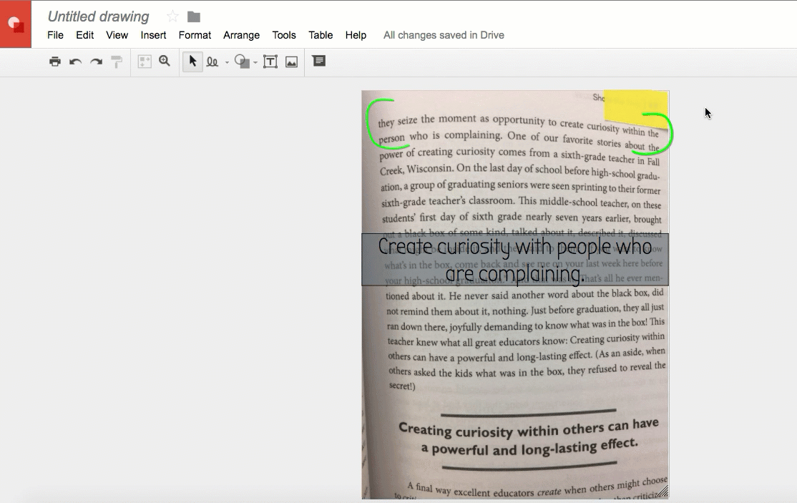The width and height of the screenshot is (797, 503).
Task: Open the line tool dropdown arrow
Action: tap(227, 62)
